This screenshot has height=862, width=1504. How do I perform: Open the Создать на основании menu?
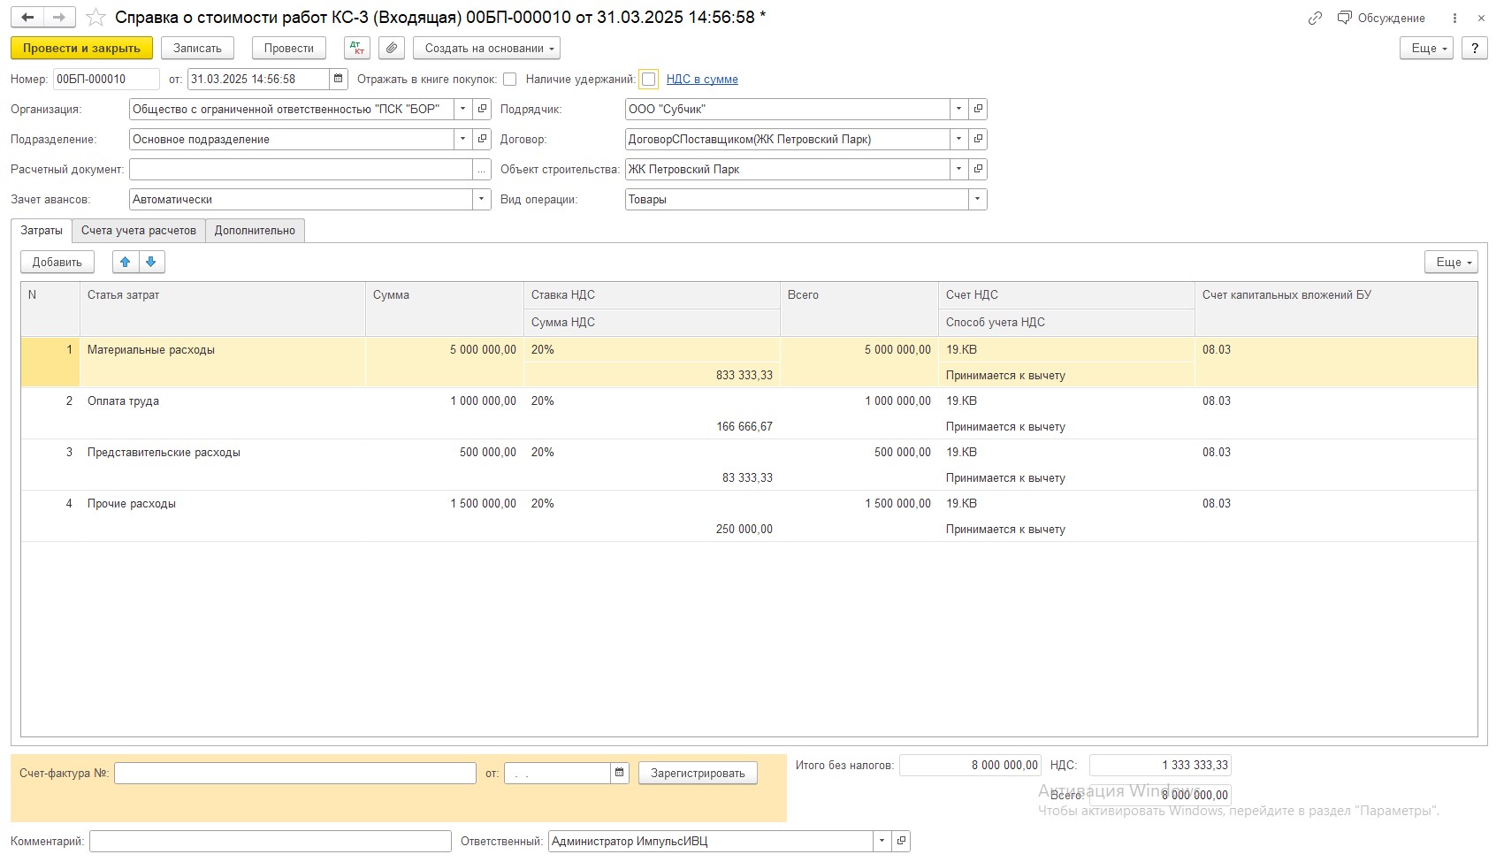point(487,49)
